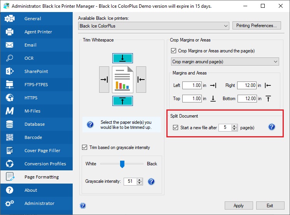Image resolution: width=290 pixels, height=215 pixels.
Task: Select Database in the sidebar
Action: [x=37, y=124]
